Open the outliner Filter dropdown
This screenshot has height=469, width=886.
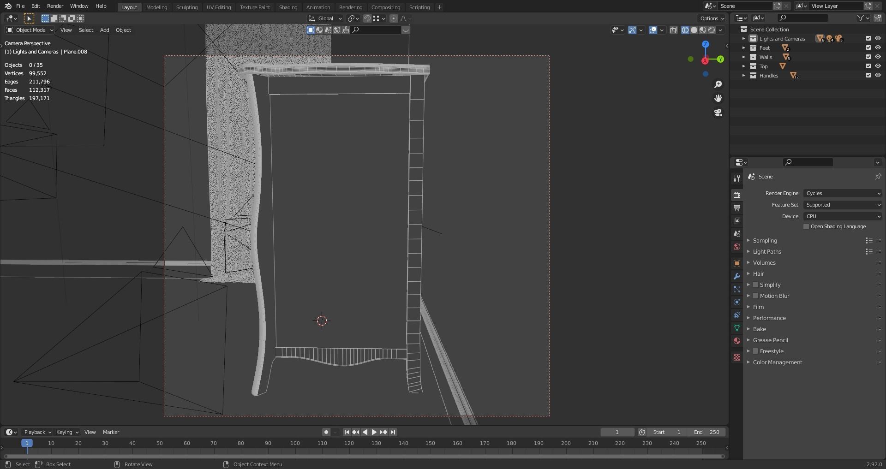click(863, 18)
